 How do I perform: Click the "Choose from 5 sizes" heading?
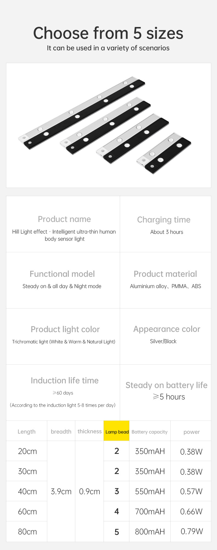108,33
